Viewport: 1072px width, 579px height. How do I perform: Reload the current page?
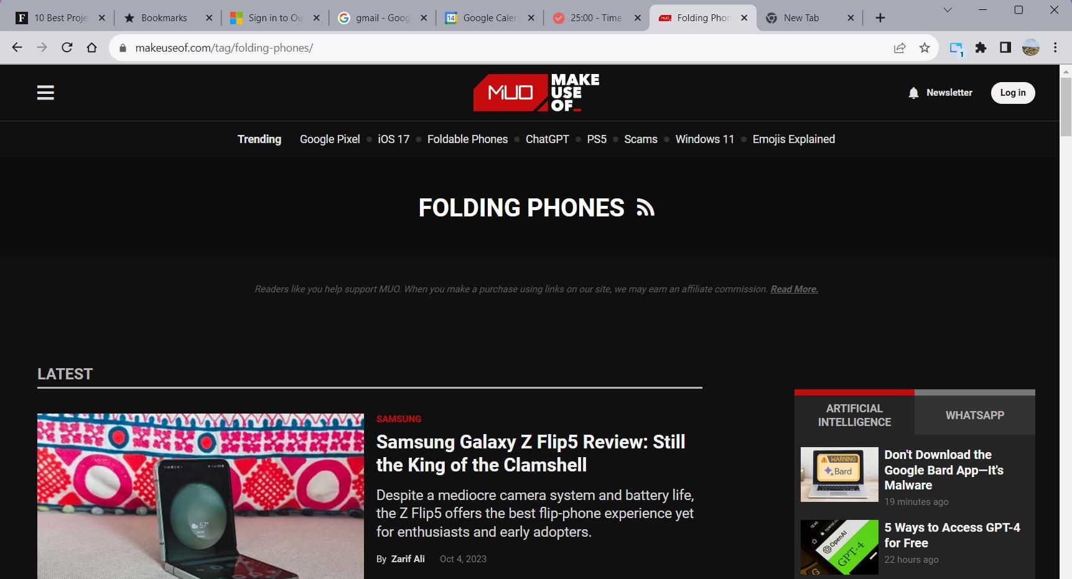coord(67,47)
